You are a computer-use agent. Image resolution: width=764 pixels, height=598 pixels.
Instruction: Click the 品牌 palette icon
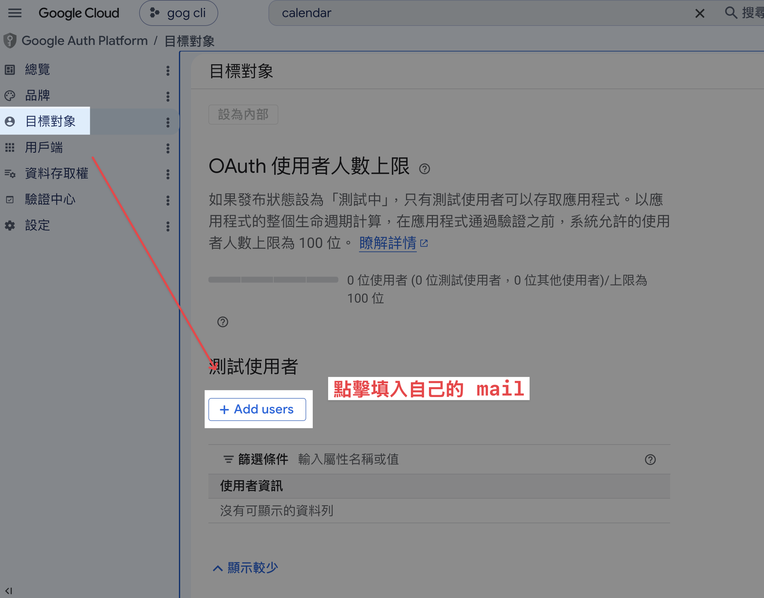coord(10,96)
